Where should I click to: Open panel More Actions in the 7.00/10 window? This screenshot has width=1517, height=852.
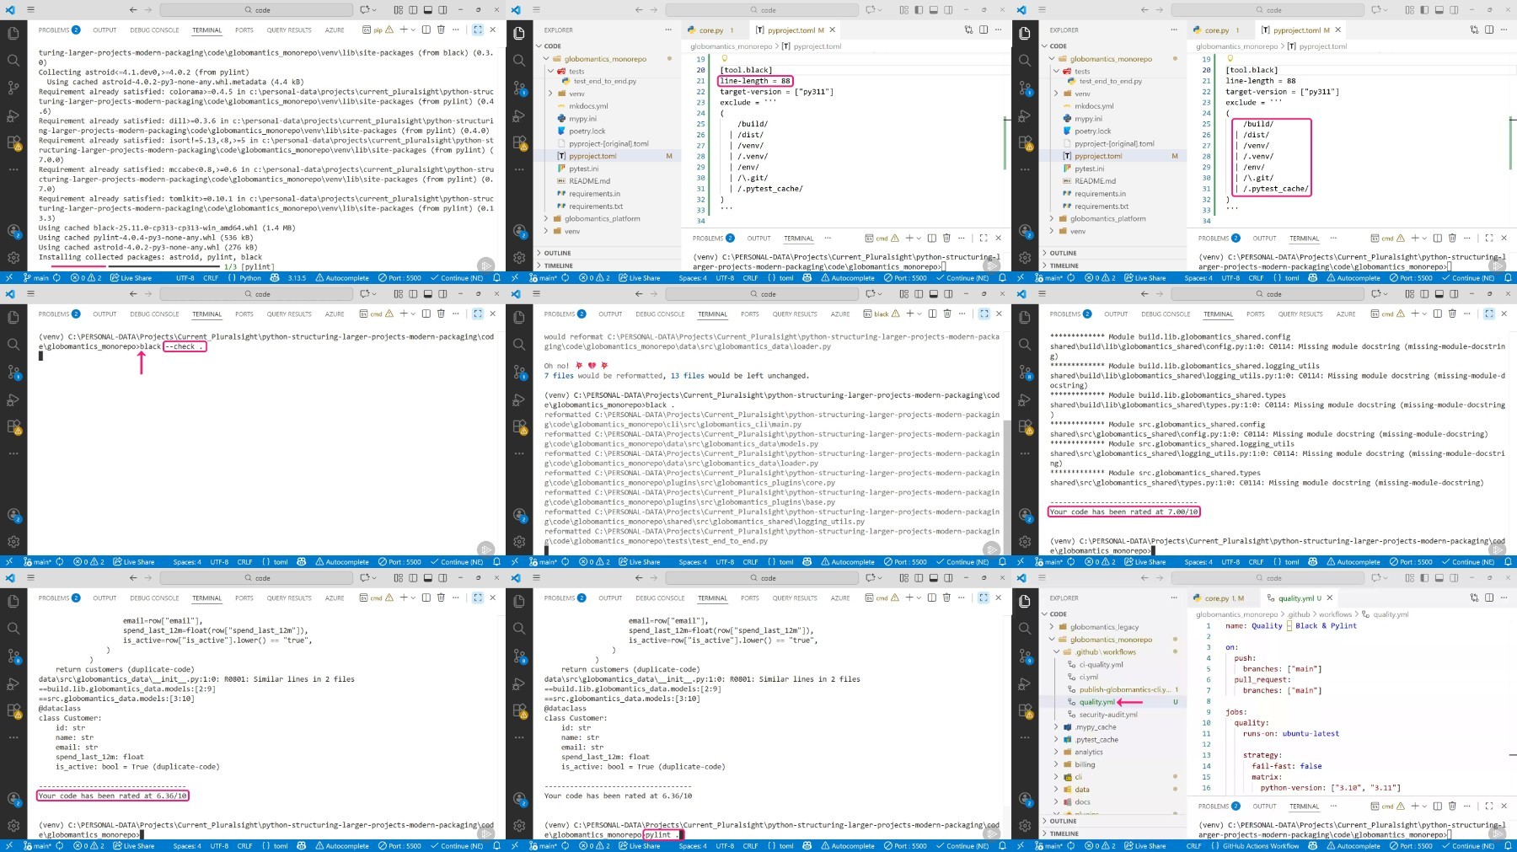1467,313
